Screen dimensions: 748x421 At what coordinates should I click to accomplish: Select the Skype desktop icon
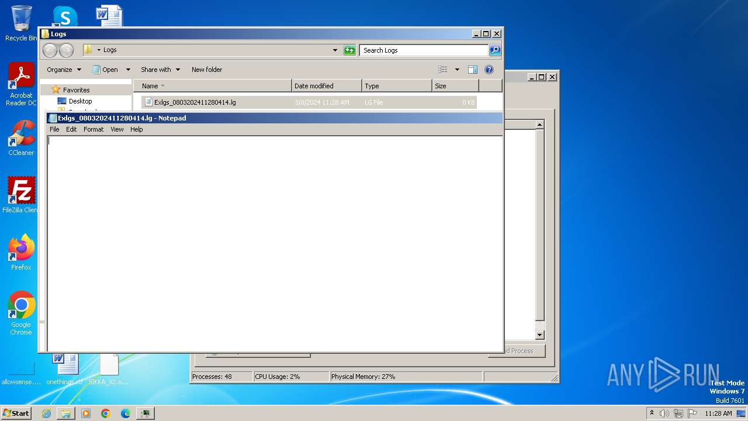(x=65, y=17)
